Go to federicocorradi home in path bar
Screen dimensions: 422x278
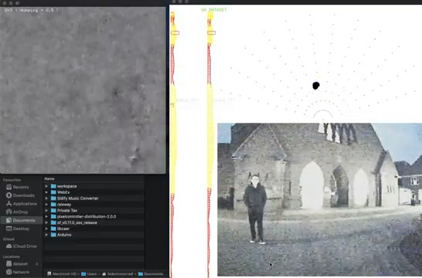tap(117, 273)
